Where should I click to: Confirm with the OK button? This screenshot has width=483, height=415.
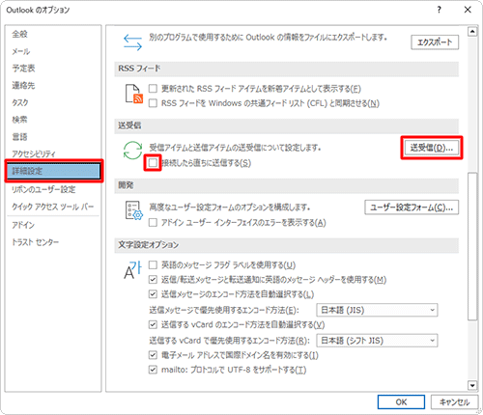click(x=401, y=402)
